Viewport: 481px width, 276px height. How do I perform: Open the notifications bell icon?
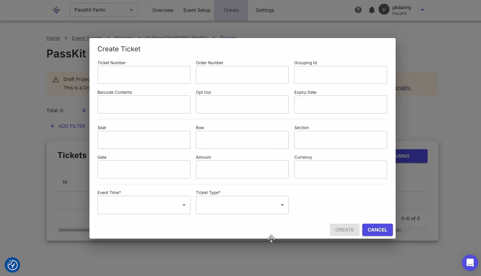point(372,10)
